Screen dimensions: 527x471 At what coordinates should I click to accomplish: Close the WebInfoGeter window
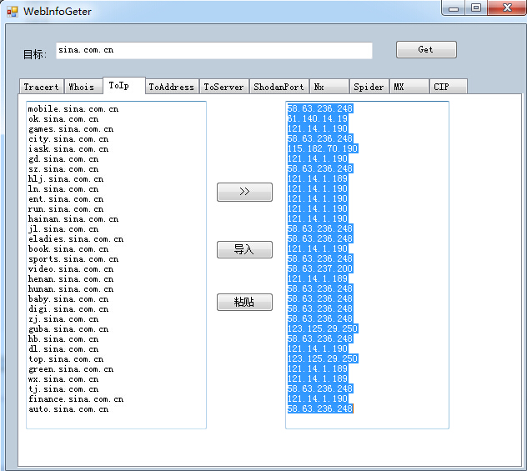click(x=507, y=8)
